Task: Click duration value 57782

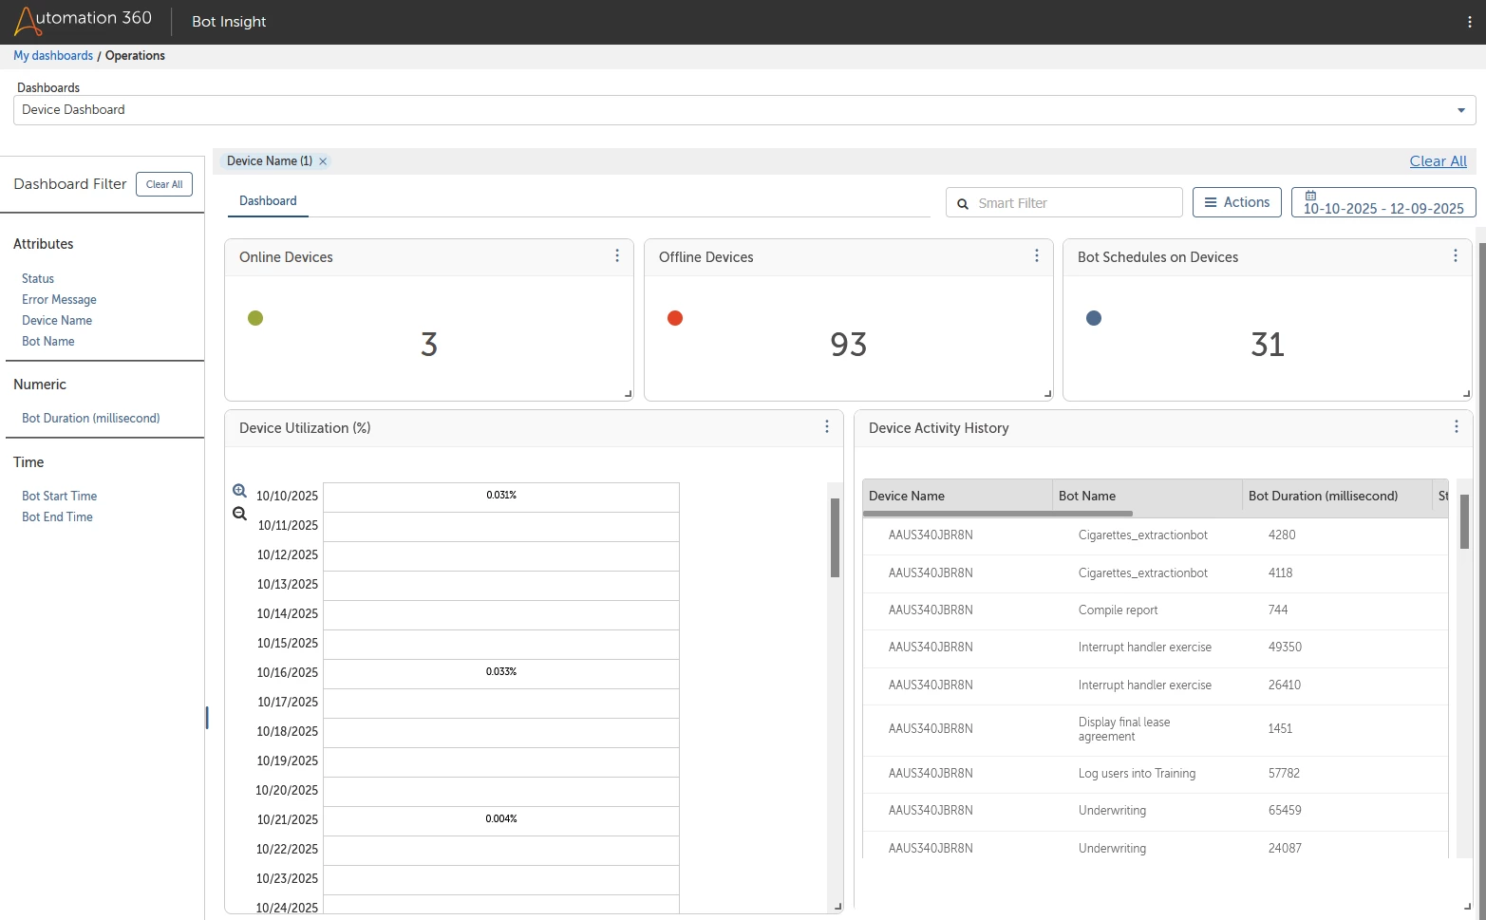Action: [x=1284, y=774]
